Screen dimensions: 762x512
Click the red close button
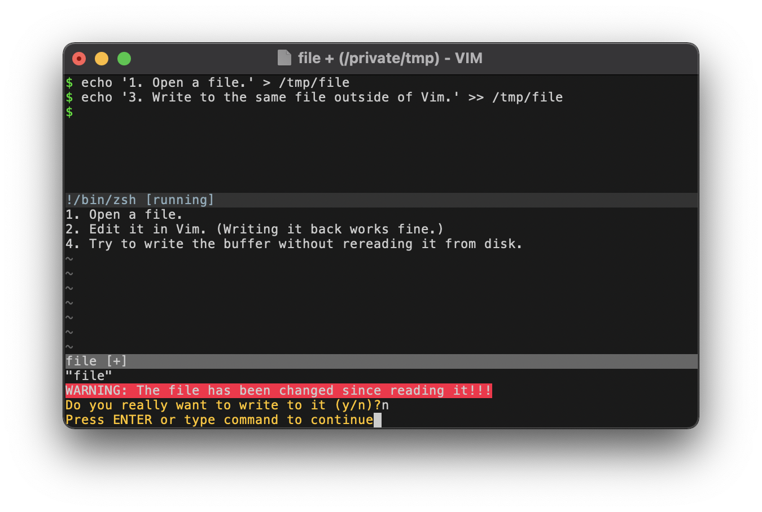pos(78,58)
